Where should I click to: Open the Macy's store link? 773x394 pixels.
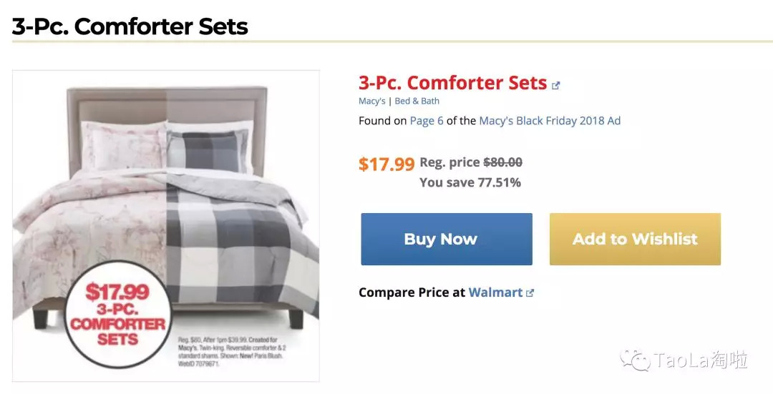pos(372,102)
